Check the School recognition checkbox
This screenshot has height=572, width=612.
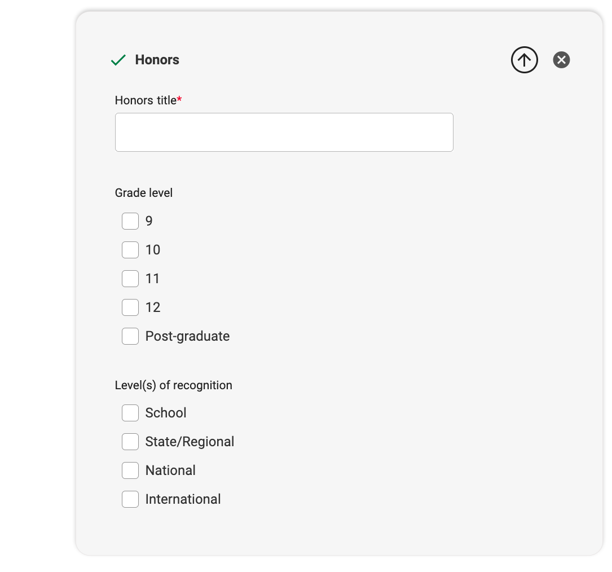point(130,413)
